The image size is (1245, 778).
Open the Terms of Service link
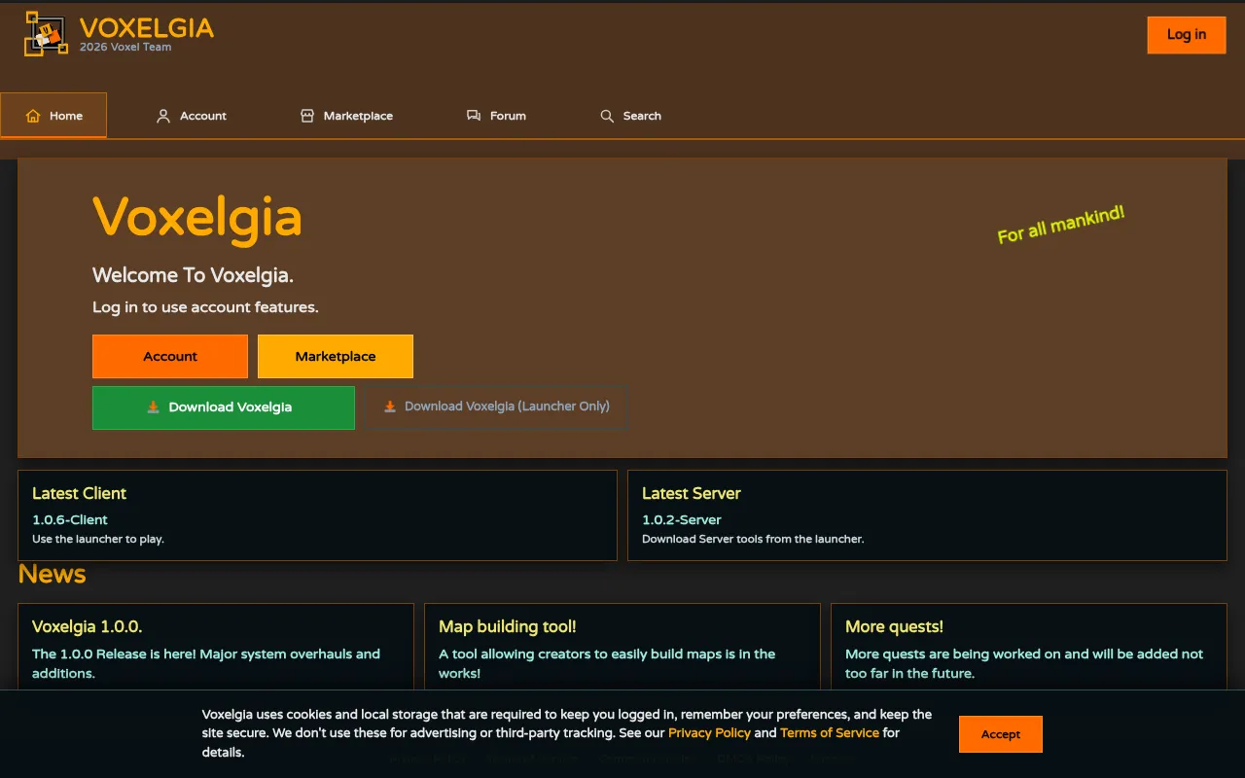830,733
